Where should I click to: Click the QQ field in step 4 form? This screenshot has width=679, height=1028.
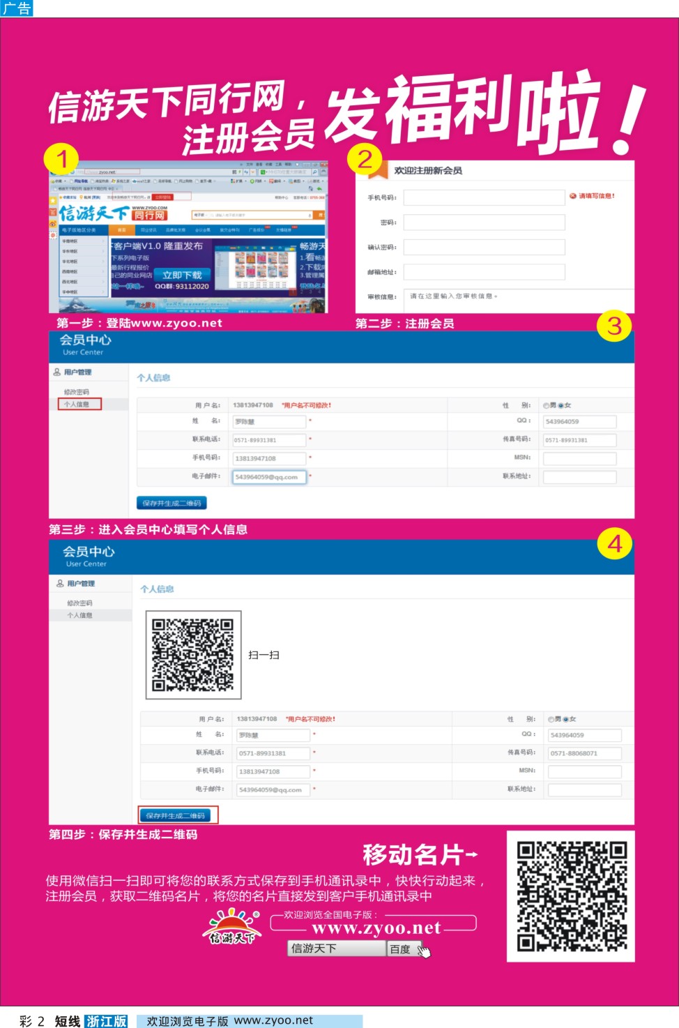tap(585, 735)
